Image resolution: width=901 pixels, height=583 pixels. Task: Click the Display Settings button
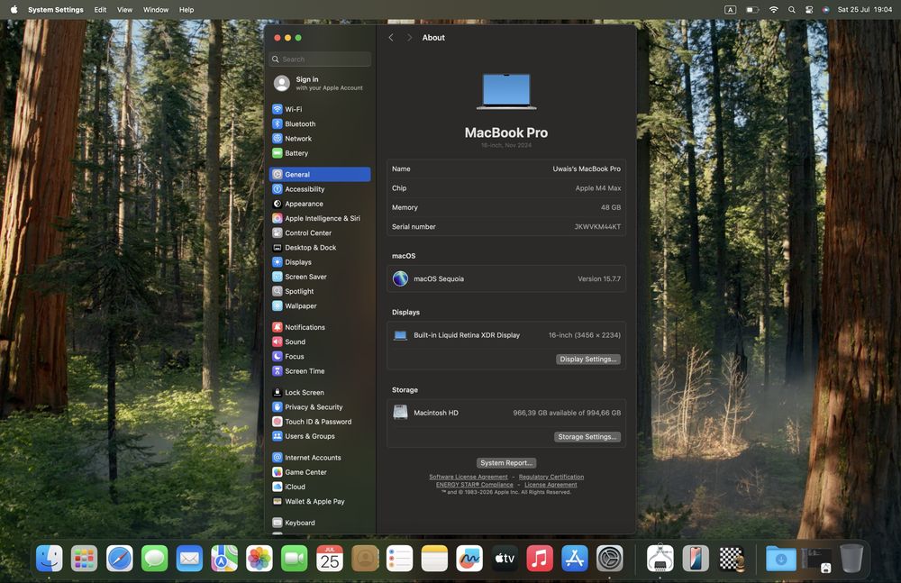pyautogui.click(x=587, y=360)
